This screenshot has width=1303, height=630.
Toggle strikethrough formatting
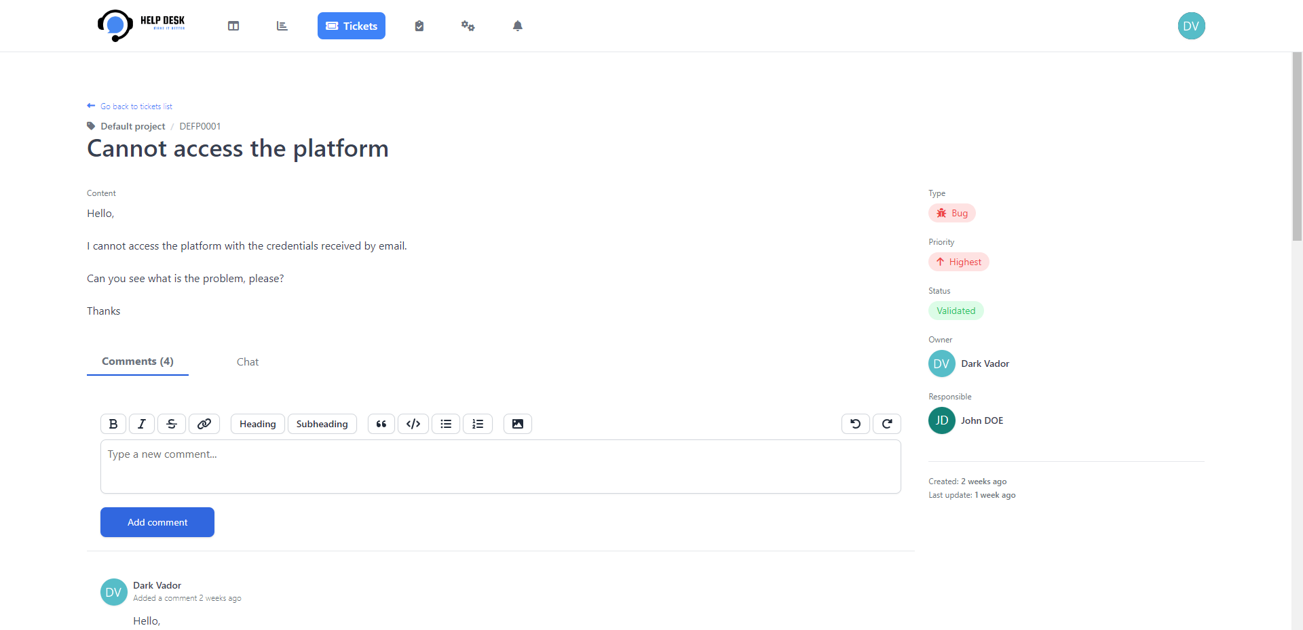pyautogui.click(x=172, y=424)
